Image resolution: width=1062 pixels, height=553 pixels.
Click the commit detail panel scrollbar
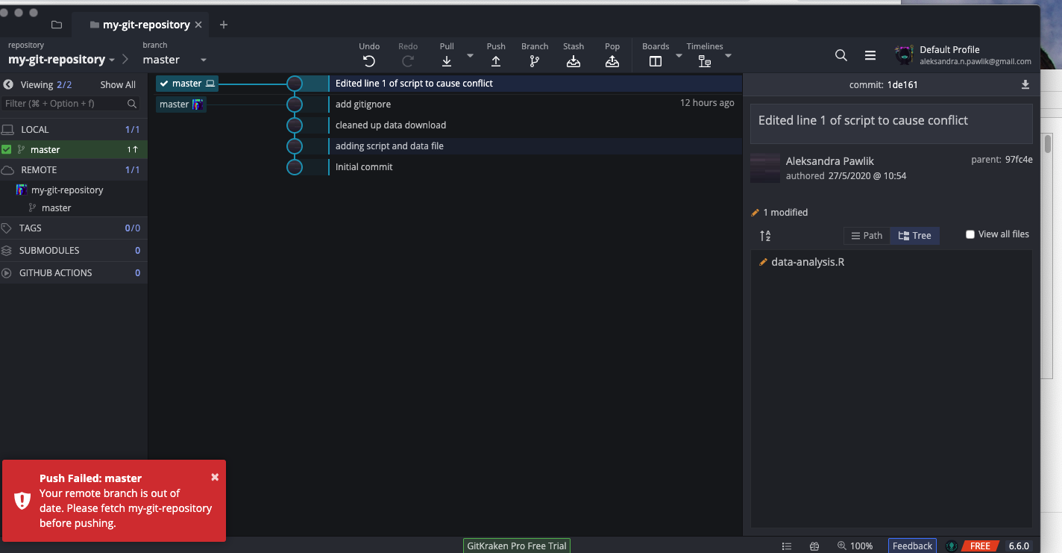[1047, 143]
